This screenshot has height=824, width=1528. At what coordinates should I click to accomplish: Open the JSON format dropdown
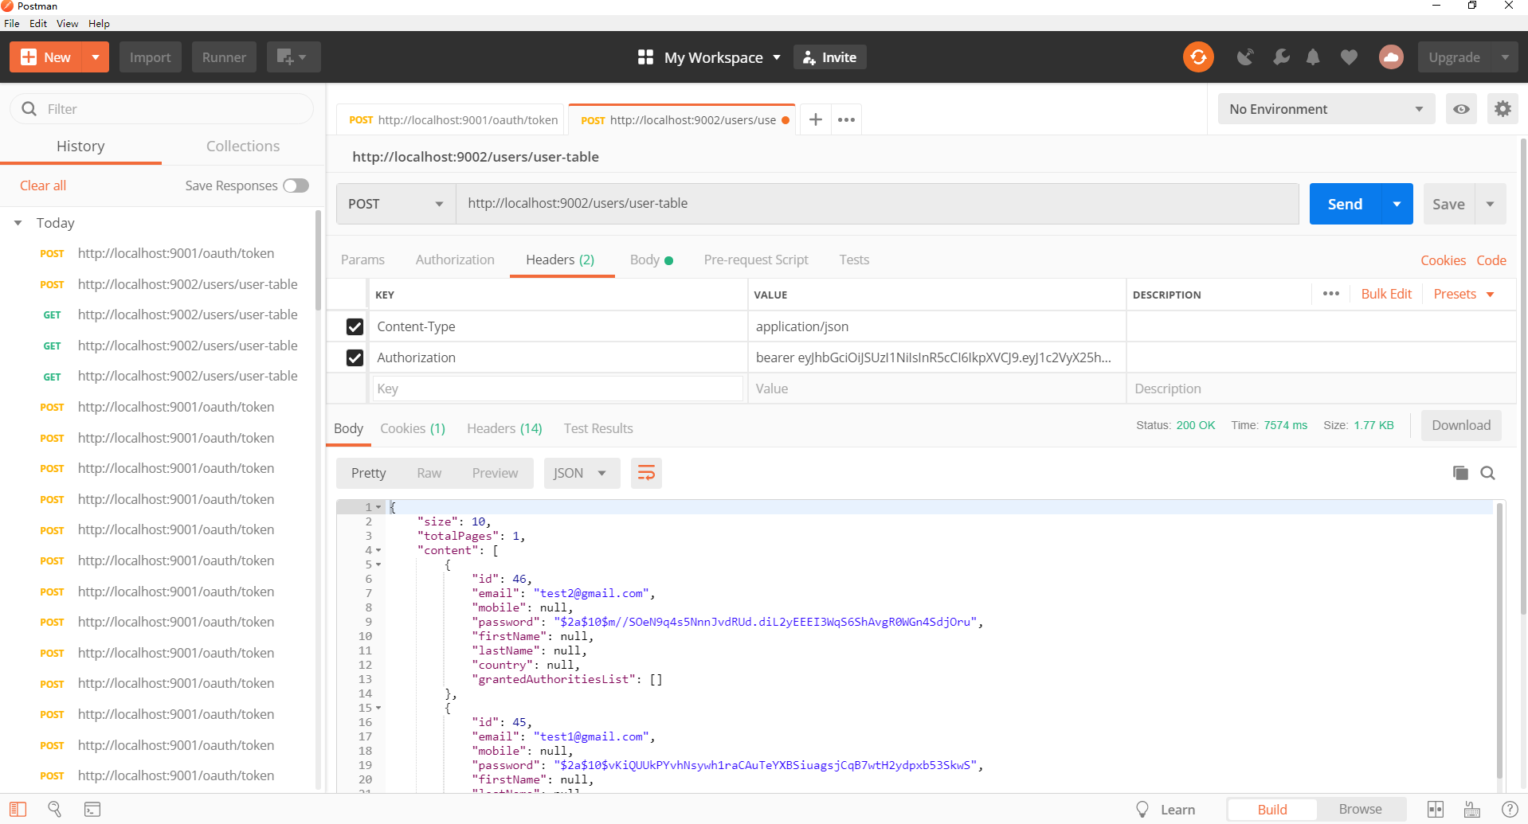pos(582,473)
